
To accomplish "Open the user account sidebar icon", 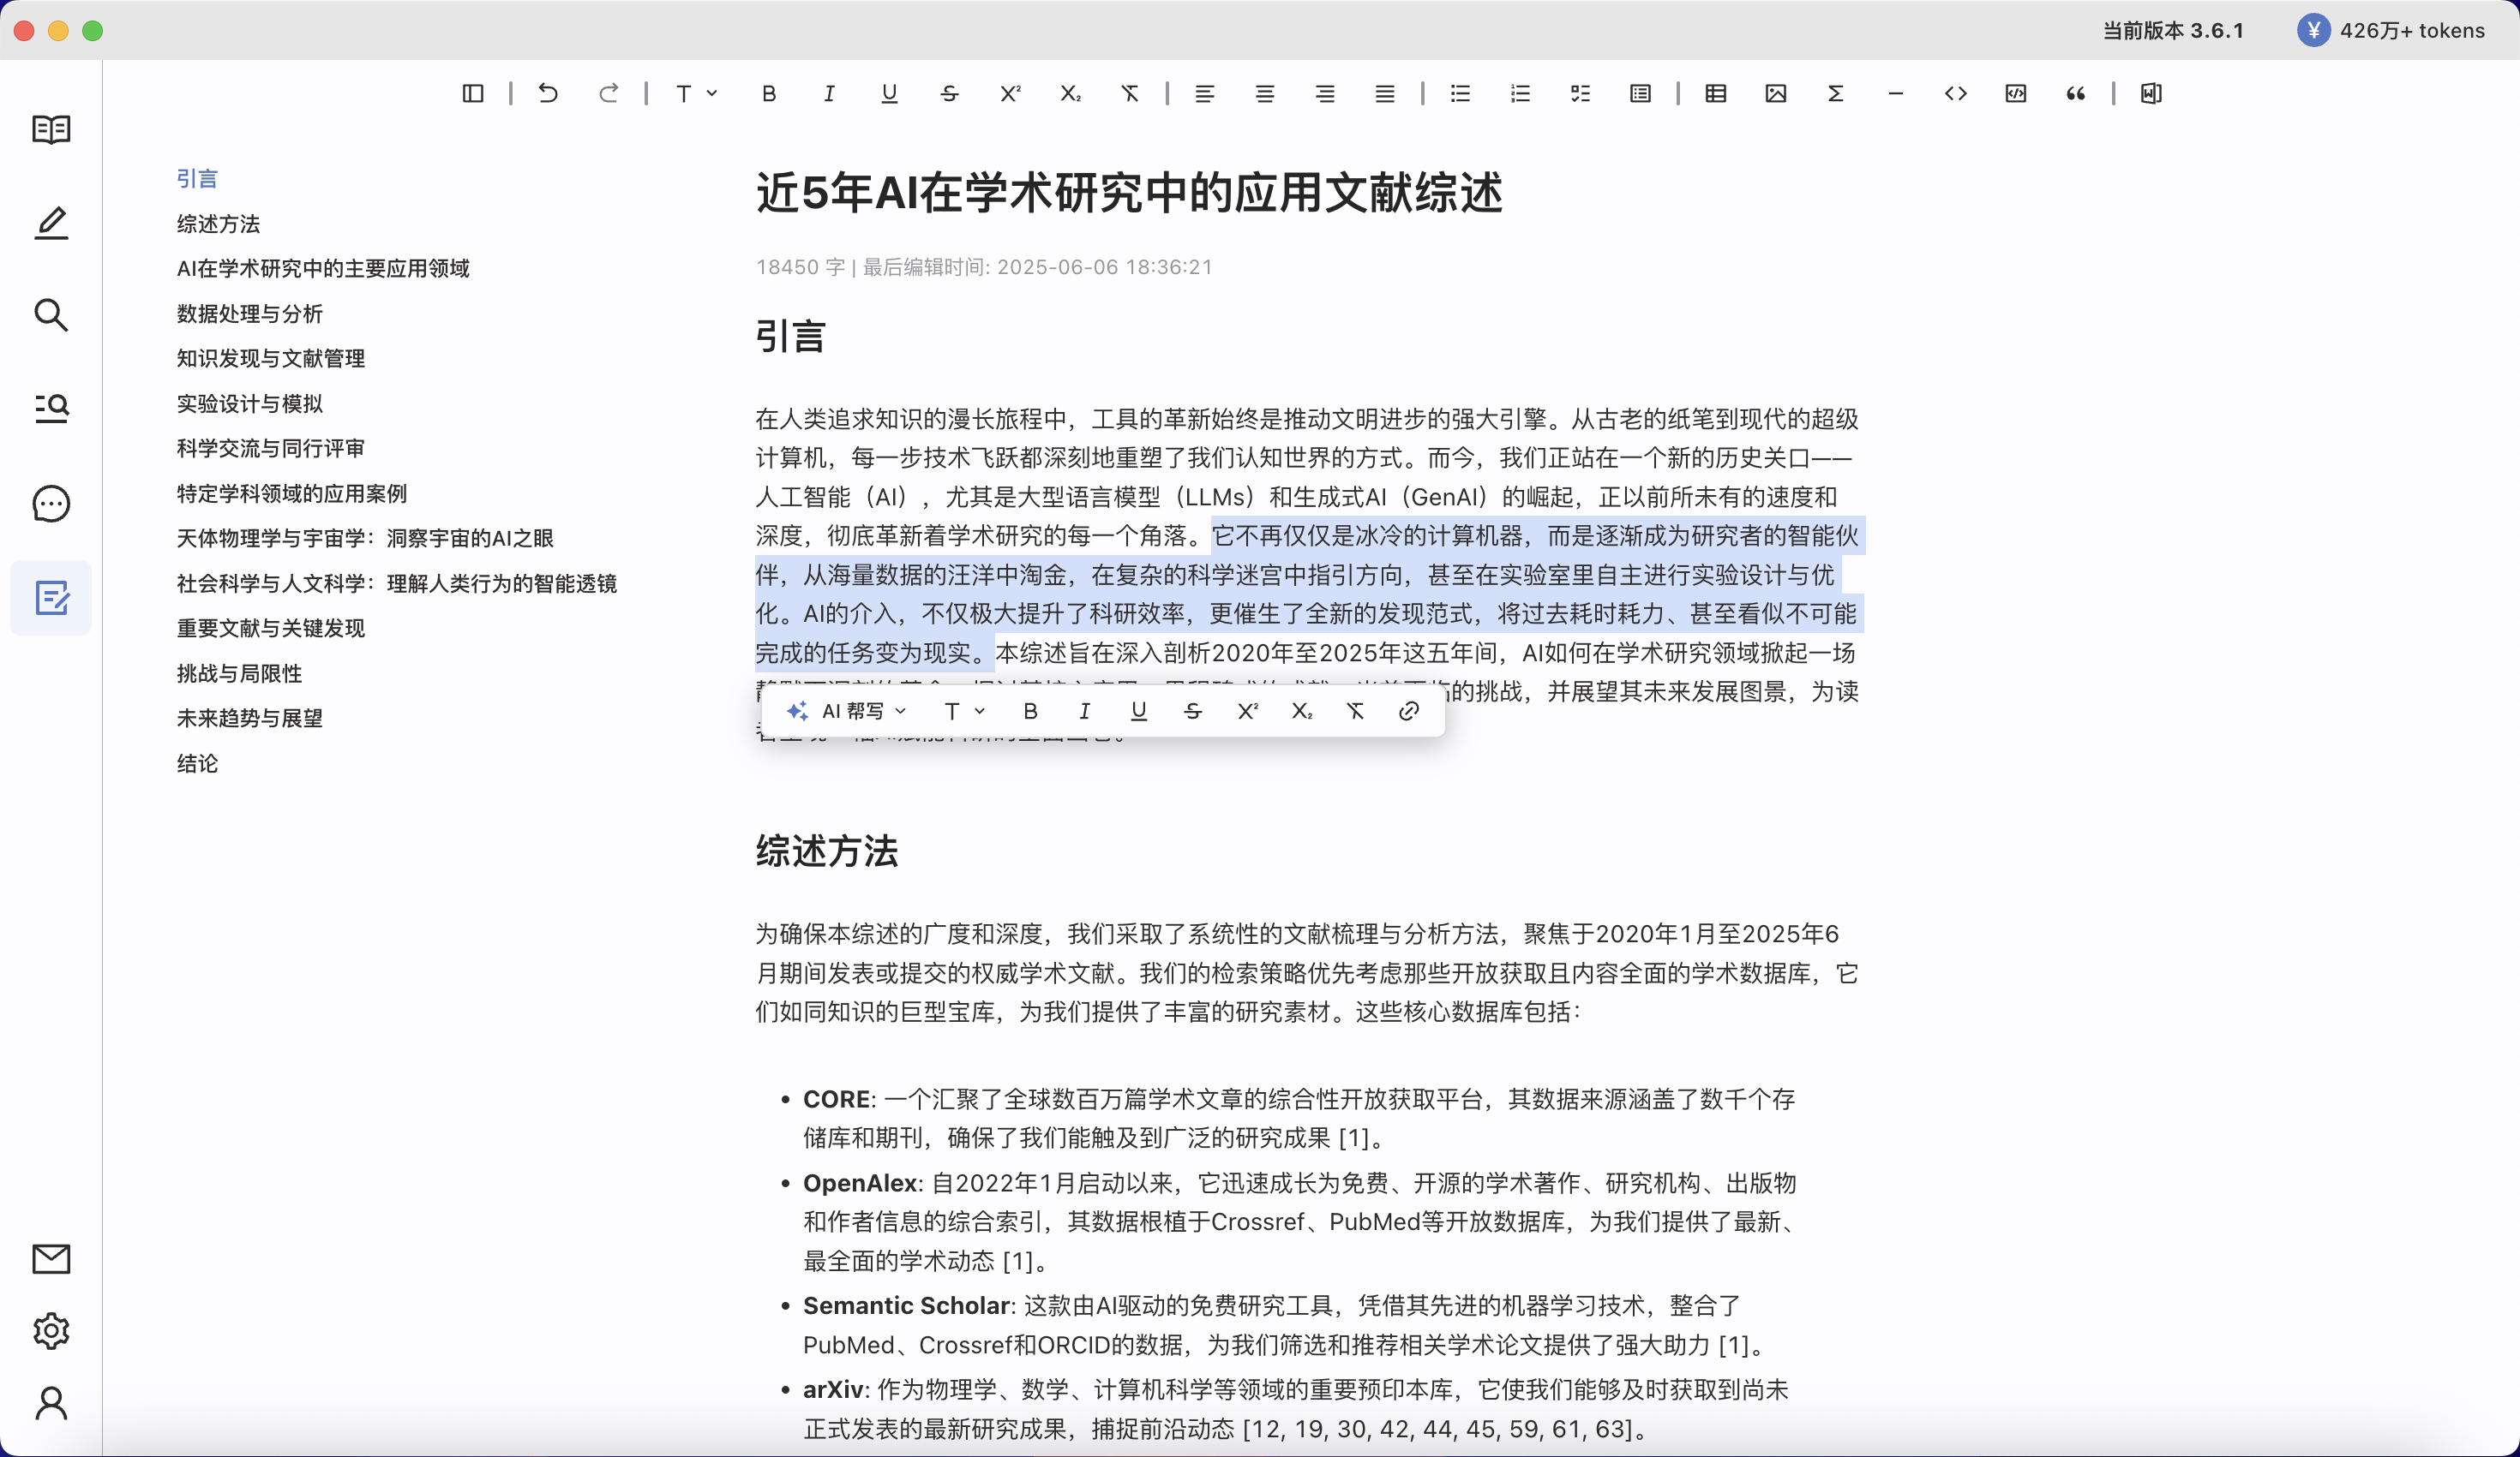I will point(51,1403).
